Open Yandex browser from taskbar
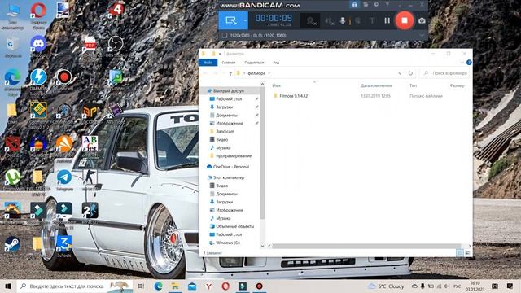 click(208, 286)
